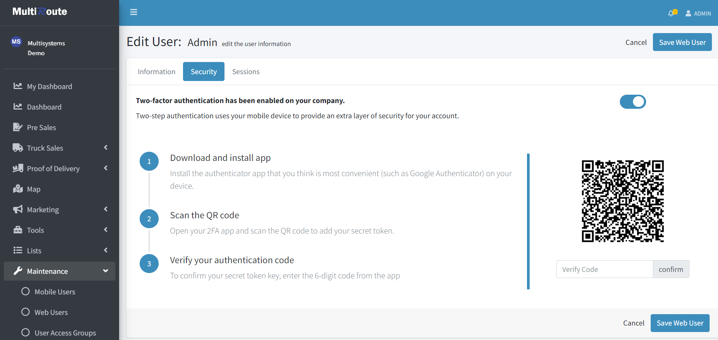Click the Proof of Delivery dolly icon

[18, 168]
